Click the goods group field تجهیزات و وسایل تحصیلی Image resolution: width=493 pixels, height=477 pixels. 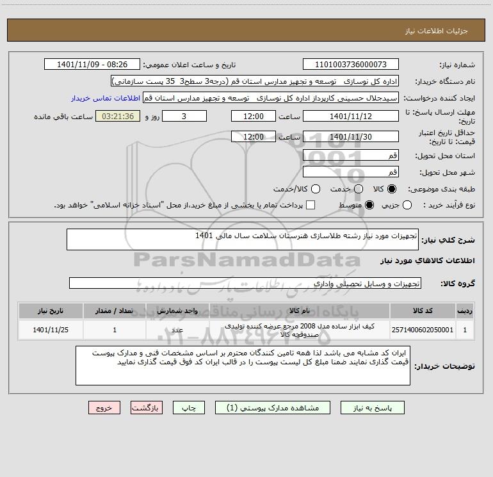[x=245, y=283]
